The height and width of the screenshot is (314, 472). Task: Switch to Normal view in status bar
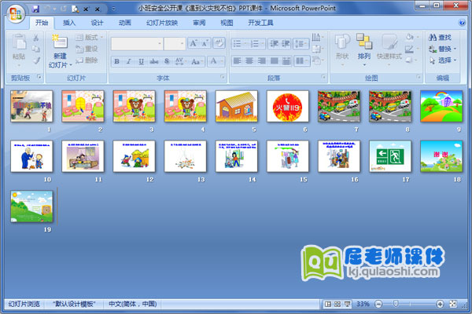(327, 304)
